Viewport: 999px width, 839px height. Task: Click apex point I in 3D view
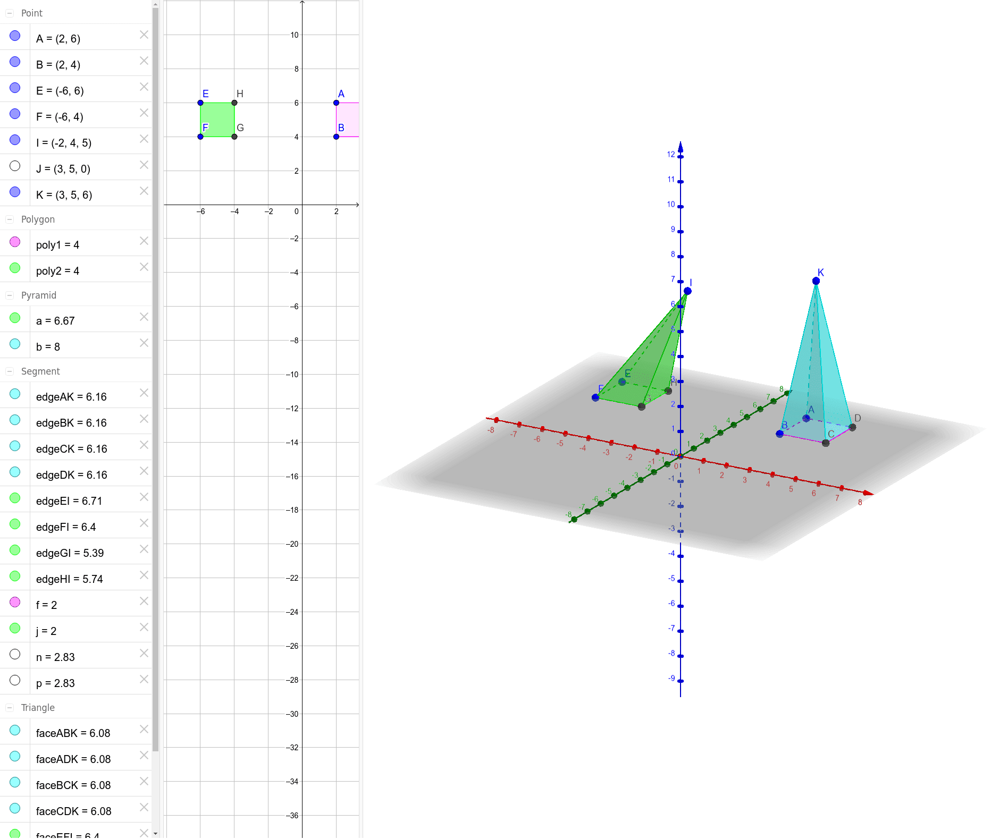pos(687,291)
